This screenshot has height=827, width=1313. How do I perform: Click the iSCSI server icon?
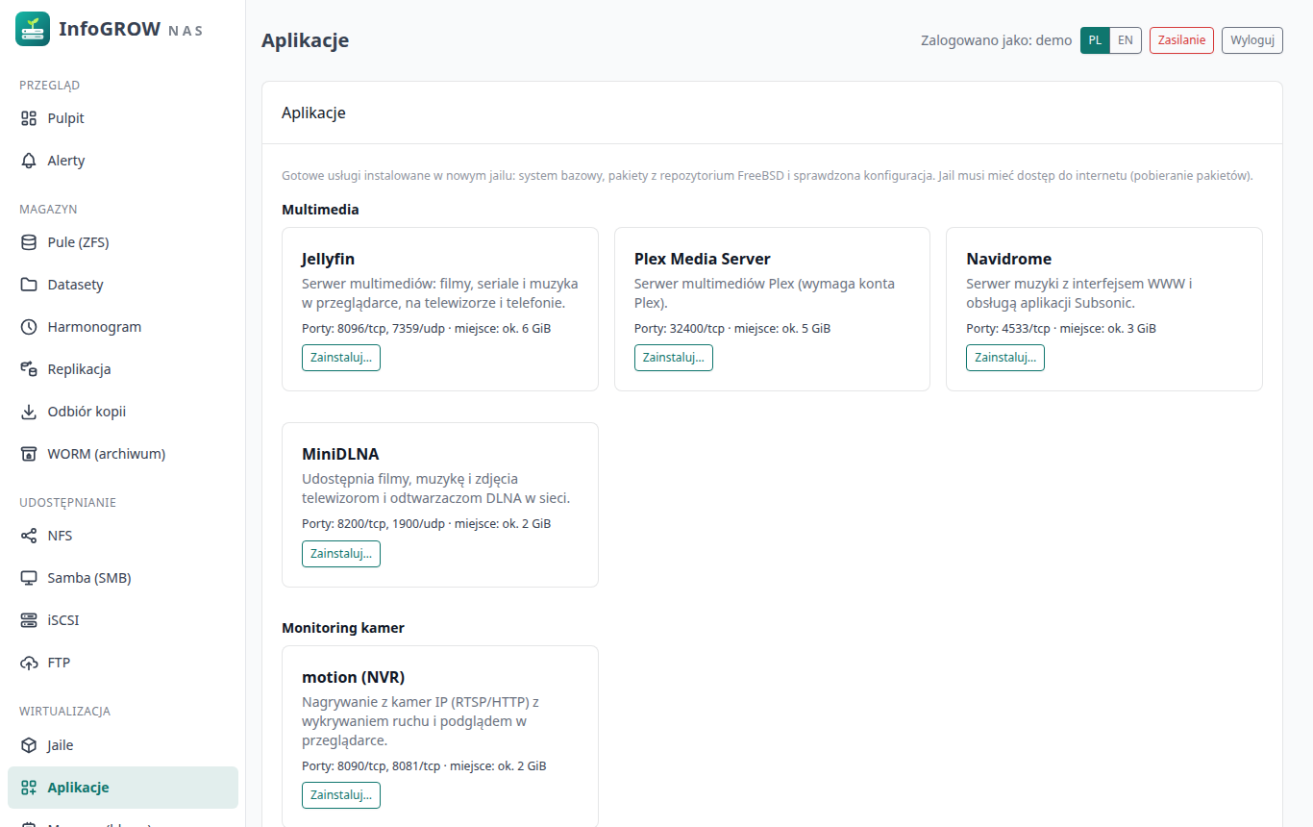(29, 620)
